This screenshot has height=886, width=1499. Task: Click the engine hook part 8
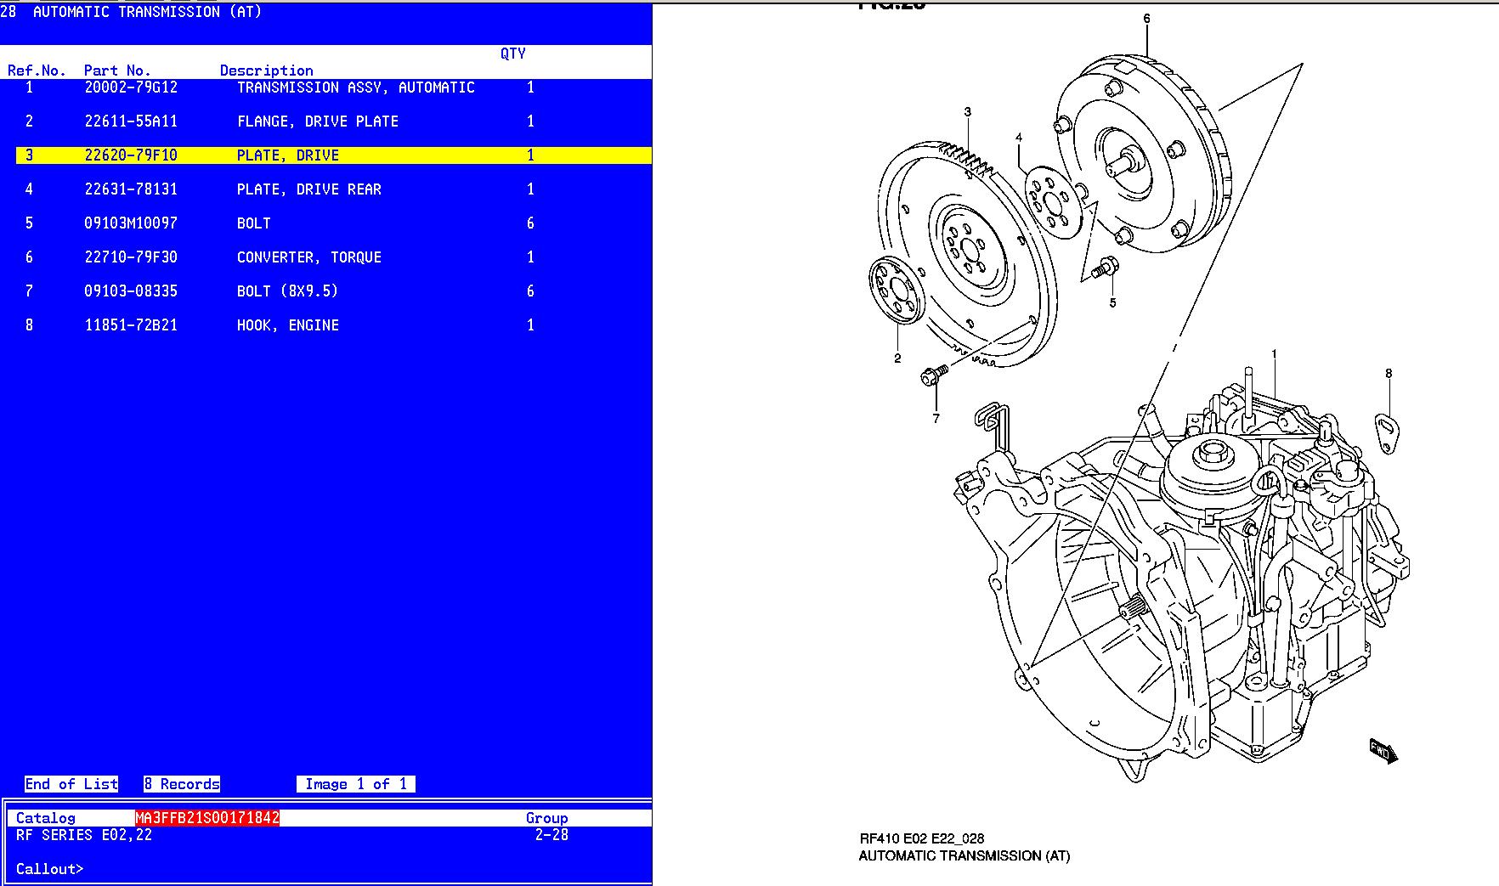(1388, 432)
